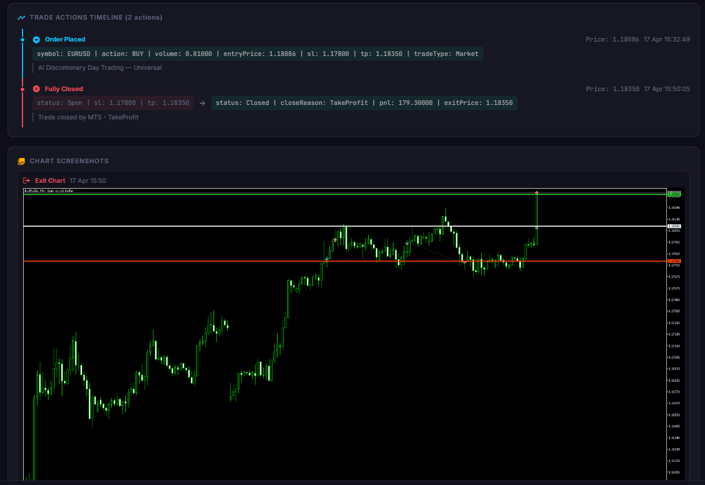
Task: Click the red timeline dot for Fully Closed
Action: pyautogui.click(x=22, y=89)
